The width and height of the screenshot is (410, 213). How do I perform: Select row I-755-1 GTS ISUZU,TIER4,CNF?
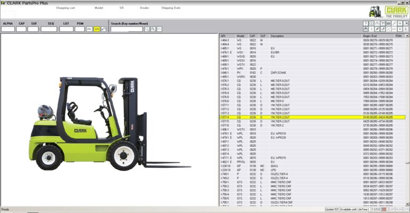coord(312,202)
